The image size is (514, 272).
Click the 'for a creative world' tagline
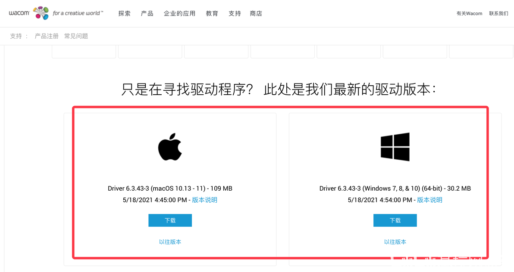point(78,13)
